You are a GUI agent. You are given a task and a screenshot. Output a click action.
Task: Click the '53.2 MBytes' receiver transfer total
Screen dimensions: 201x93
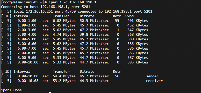(x=64, y=81)
